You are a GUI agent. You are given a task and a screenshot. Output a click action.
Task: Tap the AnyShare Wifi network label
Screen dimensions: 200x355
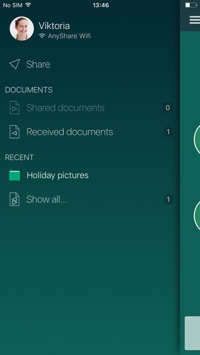[69, 36]
